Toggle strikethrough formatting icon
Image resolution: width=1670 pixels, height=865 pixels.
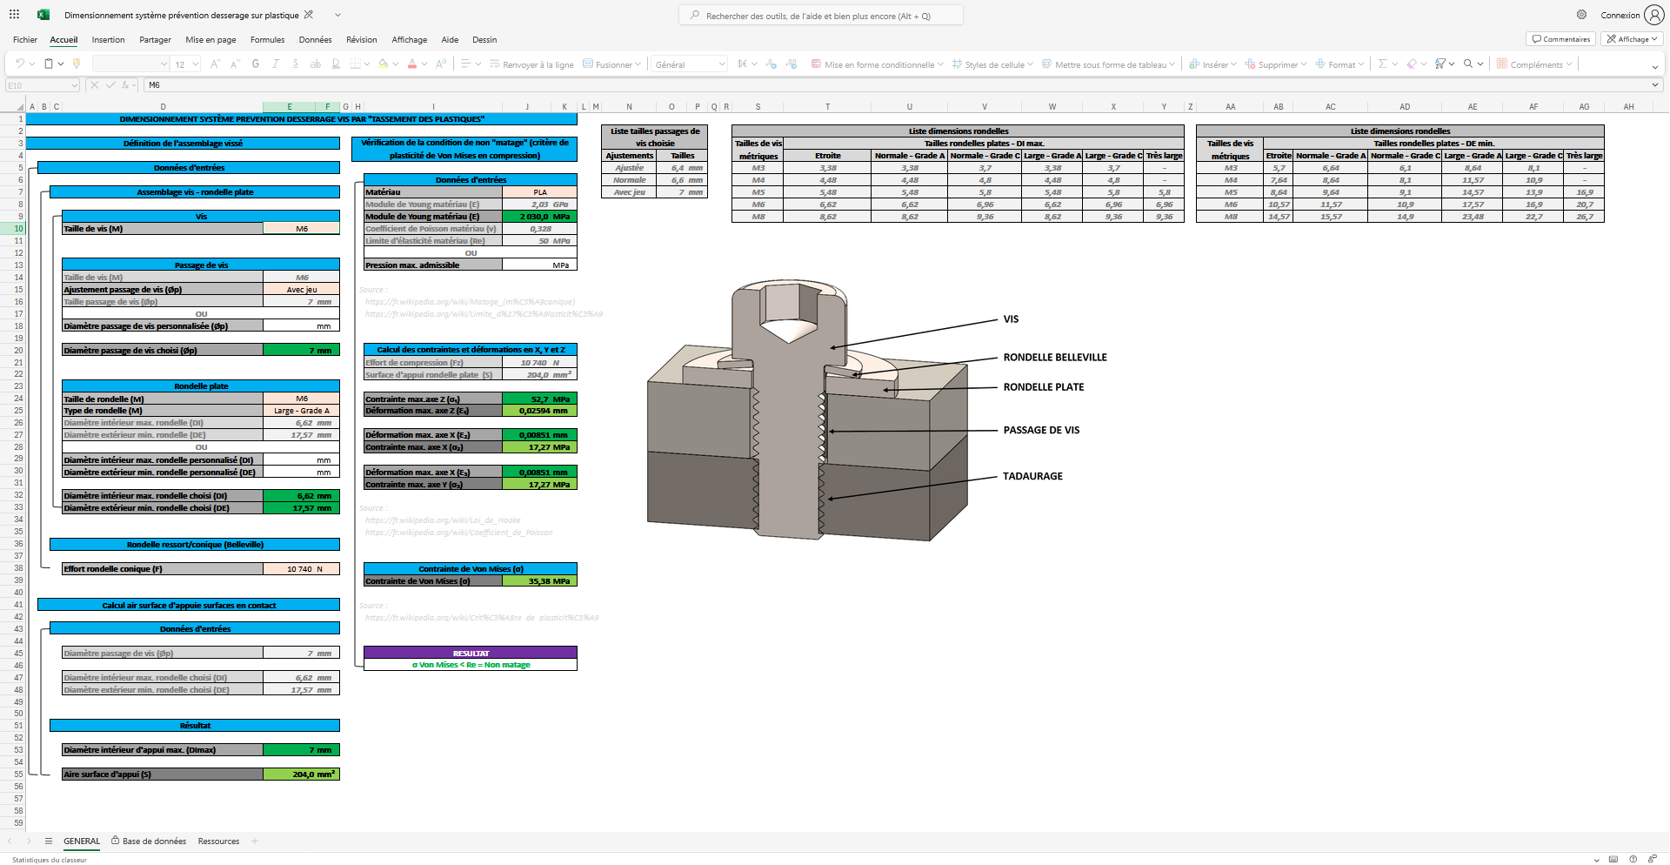[316, 64]
